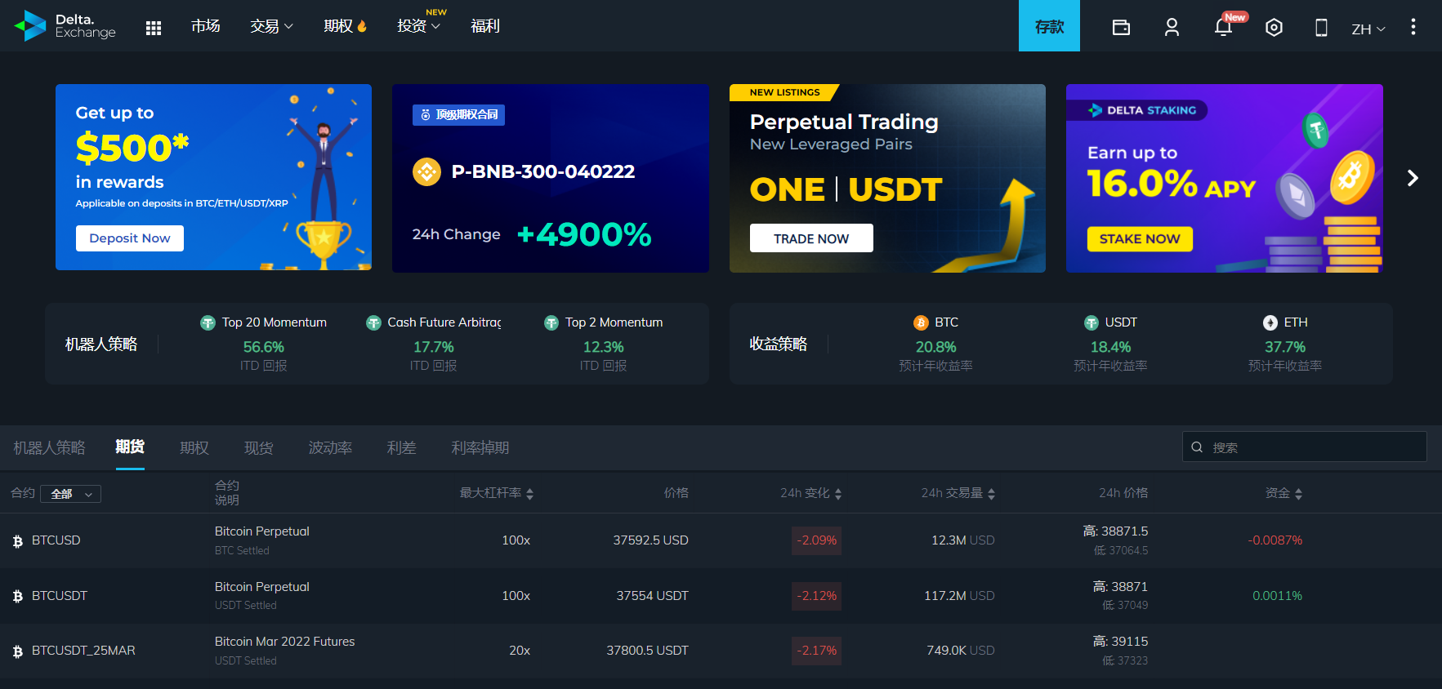Open the apps grid menu icon

(154, 28)
